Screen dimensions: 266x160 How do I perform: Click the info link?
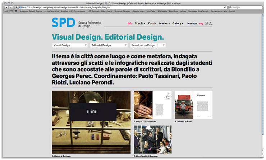coord(130,24)
